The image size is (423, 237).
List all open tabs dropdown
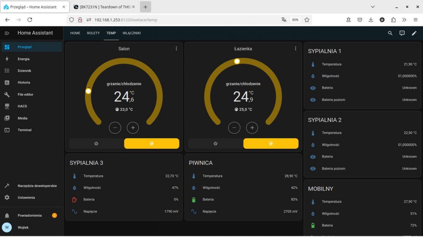click(x=373, y=7)
